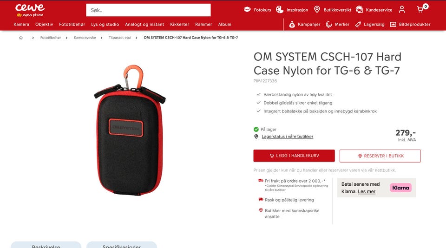Click the Kundeservice headset icon
The width and height of the screenshot is (446, 248).
[359, 10]
